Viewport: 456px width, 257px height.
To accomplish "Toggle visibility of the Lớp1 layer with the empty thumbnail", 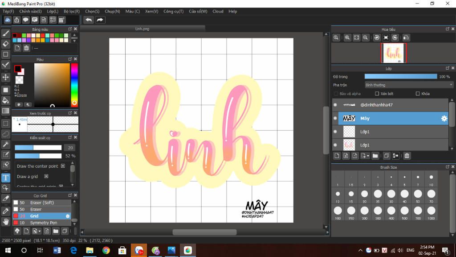I will (335, 132).
